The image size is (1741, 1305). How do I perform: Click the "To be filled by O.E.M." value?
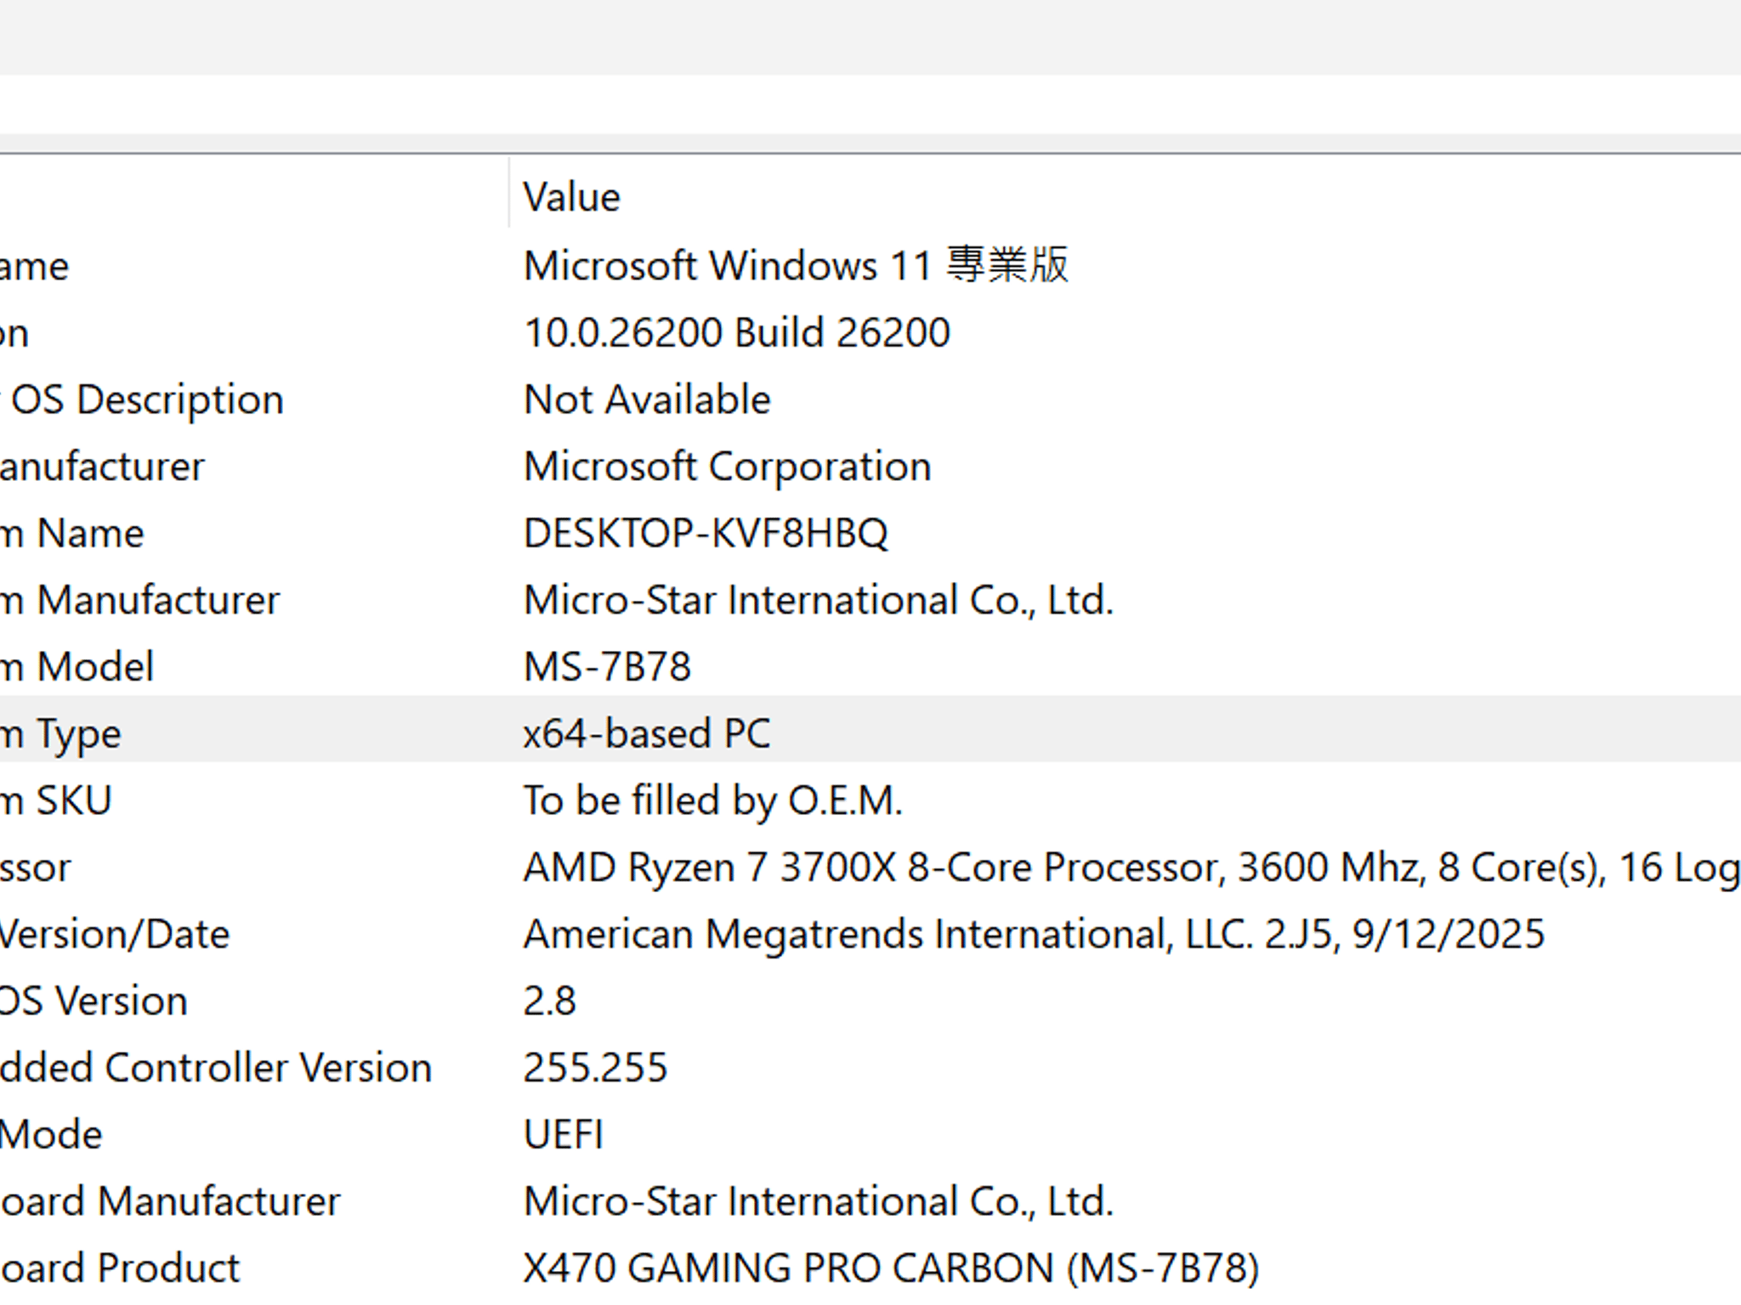click(712, 800)
